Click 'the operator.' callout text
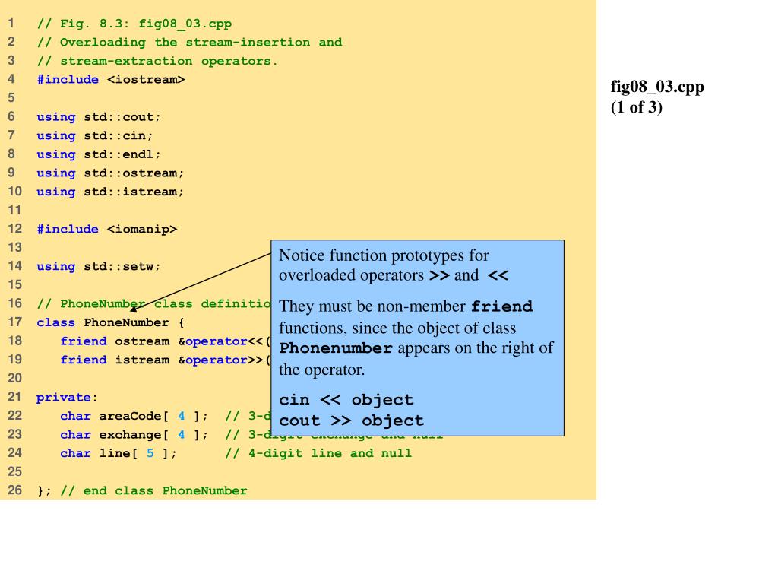Image resolution: width=778 pixels, height=584 pixels. [321, 370]
